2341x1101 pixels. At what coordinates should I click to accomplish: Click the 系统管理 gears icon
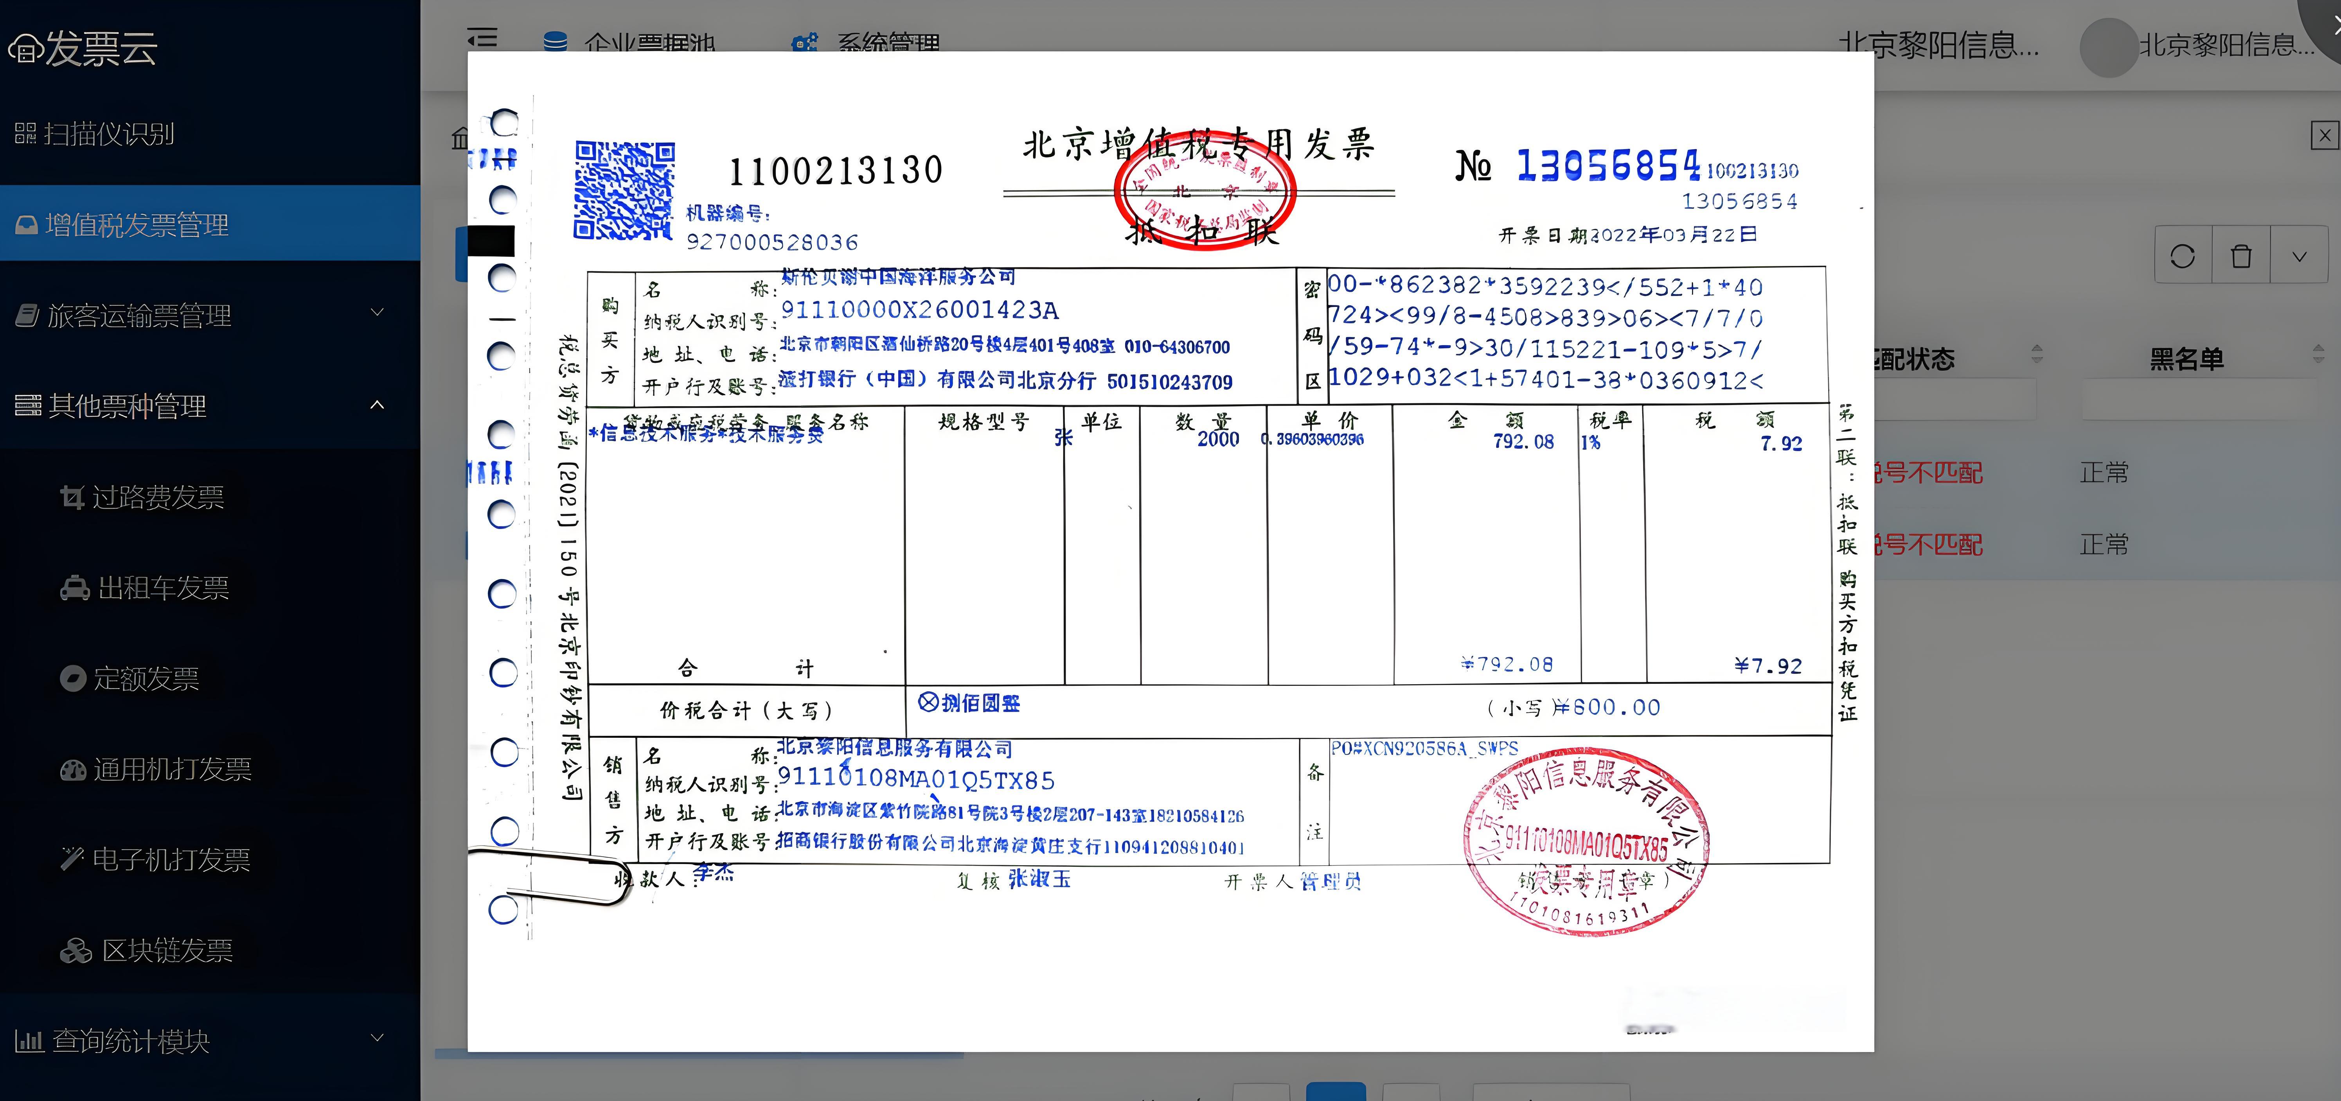804,42
